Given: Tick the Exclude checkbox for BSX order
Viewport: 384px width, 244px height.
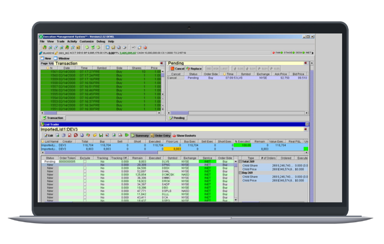Looking at the screenshot, I should (x=85, y=168).
